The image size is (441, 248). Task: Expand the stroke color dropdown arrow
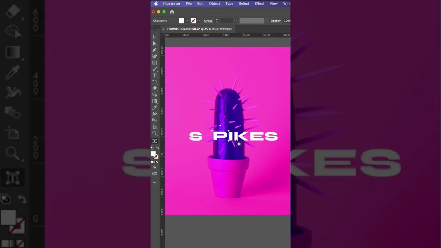pos(198,21)
